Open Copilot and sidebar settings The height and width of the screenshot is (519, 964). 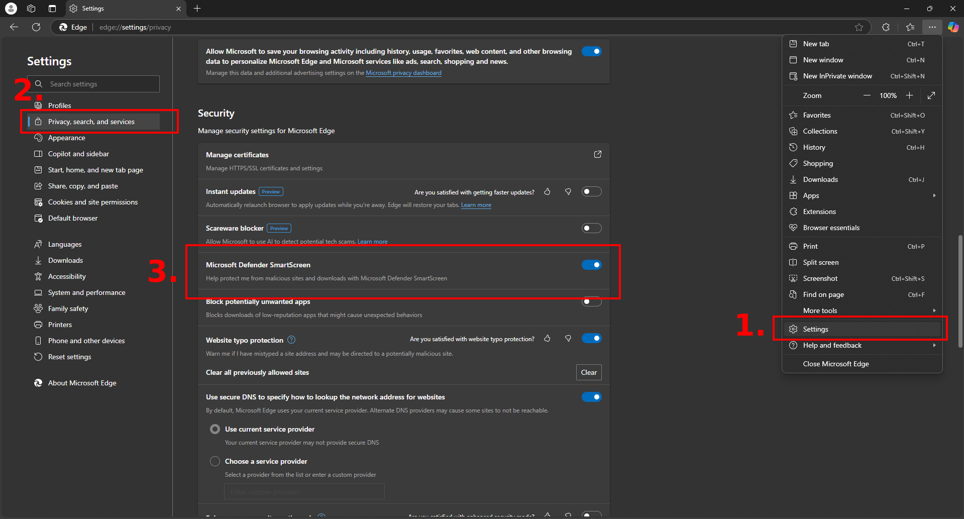pyautogui.click(x=93, y=154)
